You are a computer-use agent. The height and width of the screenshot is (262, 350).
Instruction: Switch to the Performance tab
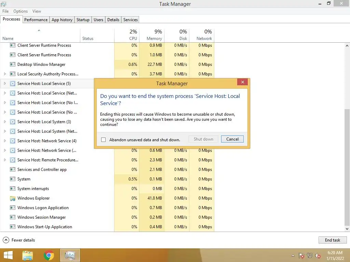point(36,19)
